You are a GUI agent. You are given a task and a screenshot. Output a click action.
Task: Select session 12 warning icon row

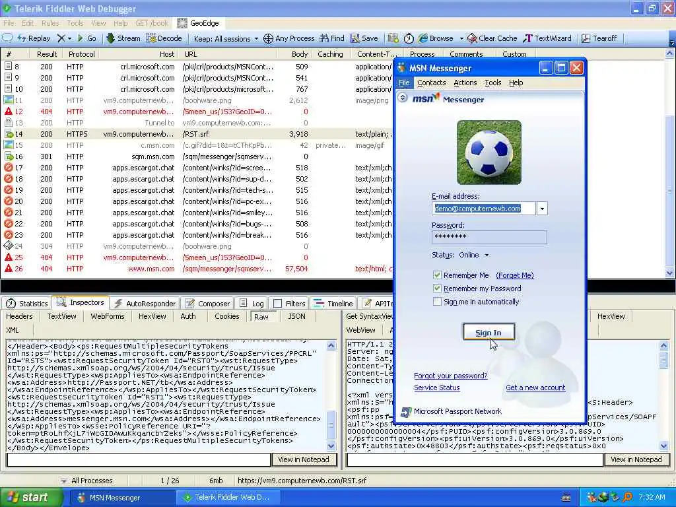8,111
